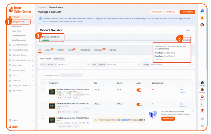Open the chat messages icon
The image size is (211, 134).
coord(202,11)
